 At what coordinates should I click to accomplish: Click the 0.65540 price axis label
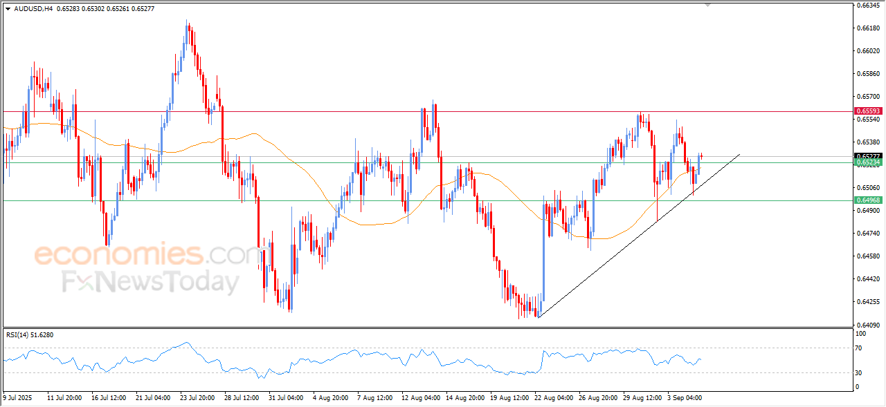(868, 120)
